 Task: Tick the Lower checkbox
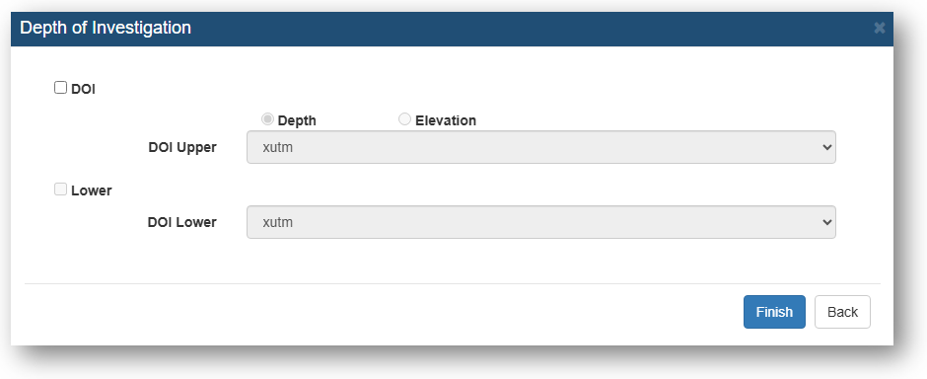[60, 189]
